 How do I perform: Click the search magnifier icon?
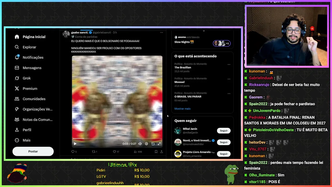(17, 47)
